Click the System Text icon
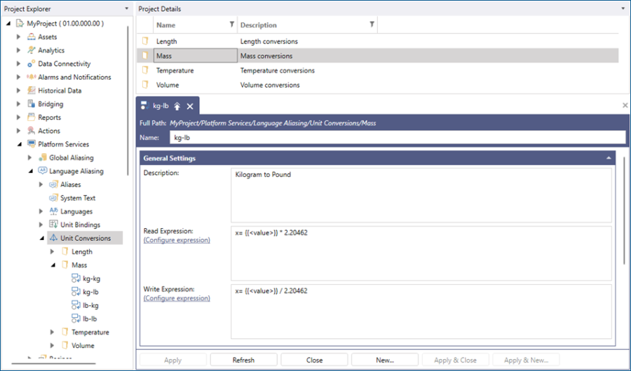Image resolution: width=631 pixels, height=371 pixels. tap(53, 198)
